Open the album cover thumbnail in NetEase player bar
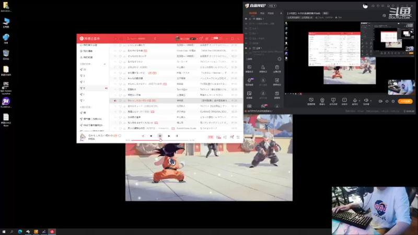The width and height of the screenshot is (418, 235). [x=83, y=137]
